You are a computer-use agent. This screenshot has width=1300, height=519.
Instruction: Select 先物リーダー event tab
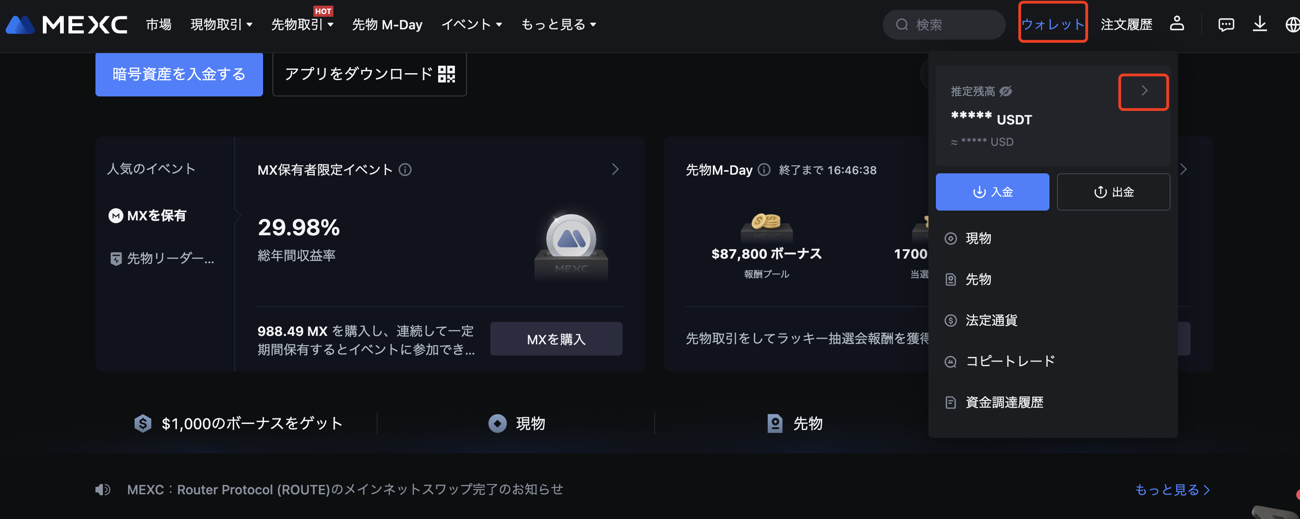pyautogui.click(x=162, y=259)
